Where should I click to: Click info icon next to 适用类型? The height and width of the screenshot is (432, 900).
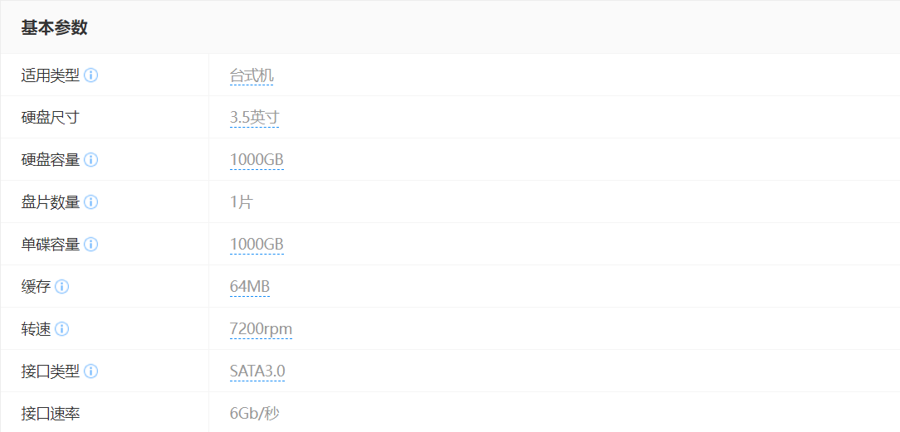click(x=91, y=75)
